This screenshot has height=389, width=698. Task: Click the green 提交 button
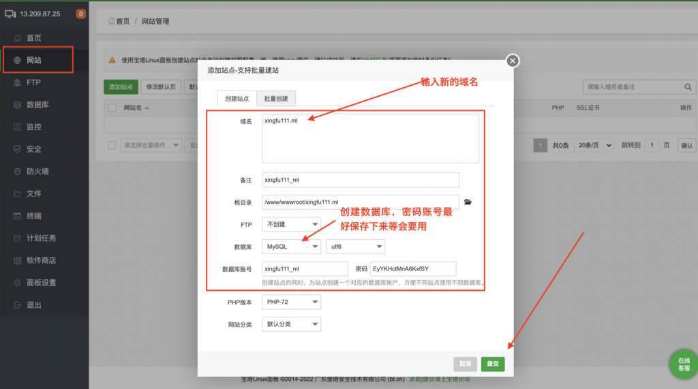click(493, 364)
